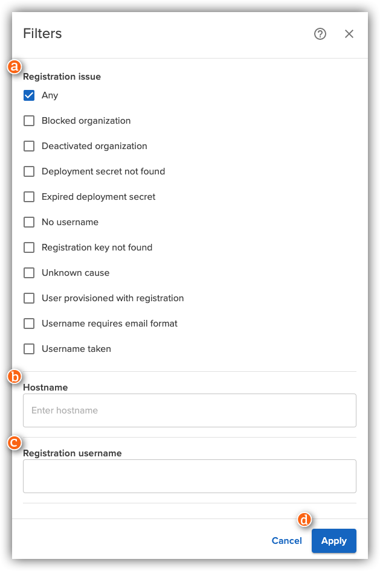
Task: Select Username requires email format
Action: pos(28,323)
